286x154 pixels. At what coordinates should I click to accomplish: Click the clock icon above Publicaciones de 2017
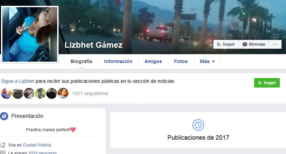point(198,125)
